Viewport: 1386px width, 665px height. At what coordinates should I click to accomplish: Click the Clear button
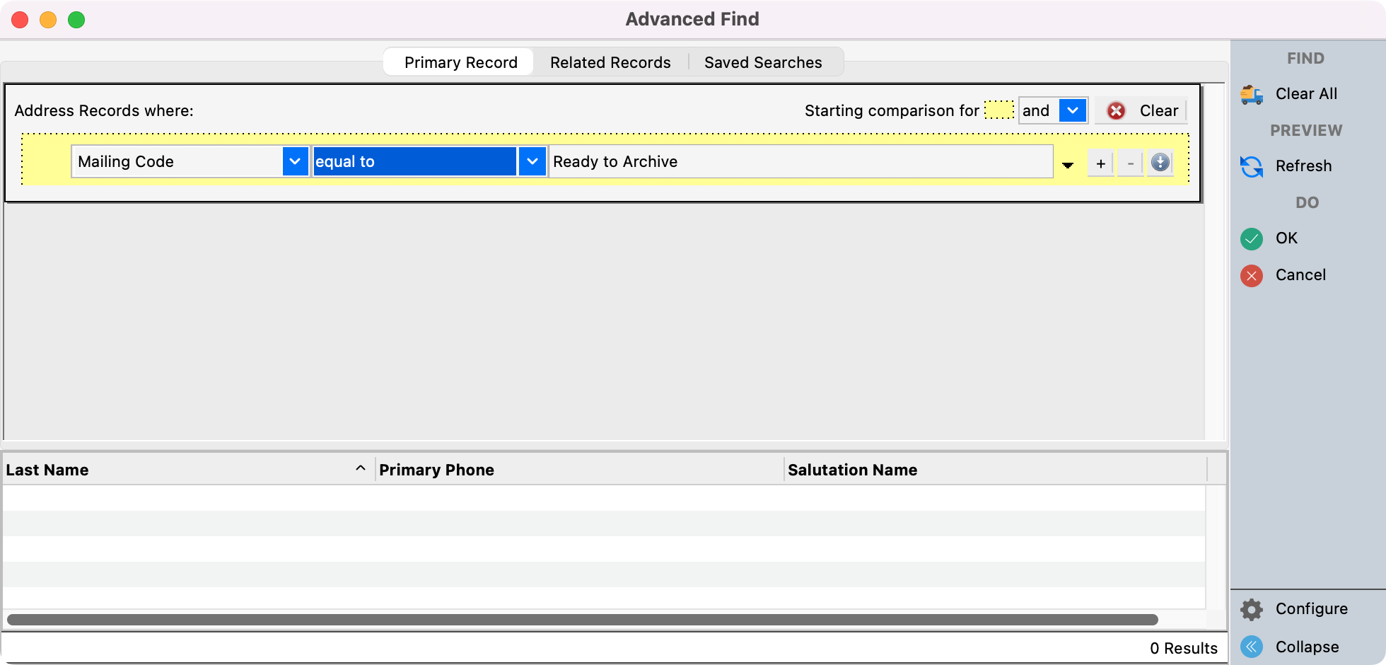[1159, 110]
